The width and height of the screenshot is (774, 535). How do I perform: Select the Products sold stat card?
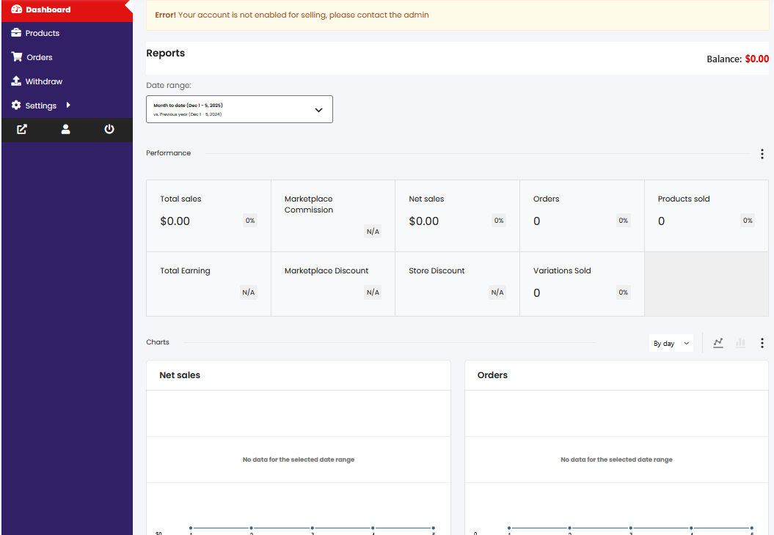coord(706,215)
